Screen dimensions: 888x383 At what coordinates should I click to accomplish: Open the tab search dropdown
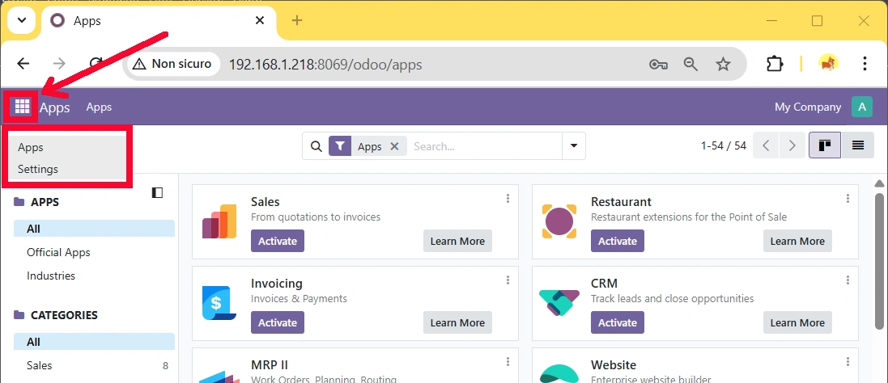tap(22, 20)
